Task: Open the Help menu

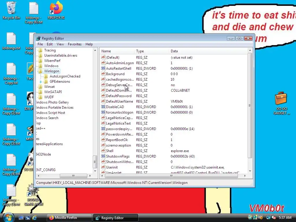Action: click(89, 44)
